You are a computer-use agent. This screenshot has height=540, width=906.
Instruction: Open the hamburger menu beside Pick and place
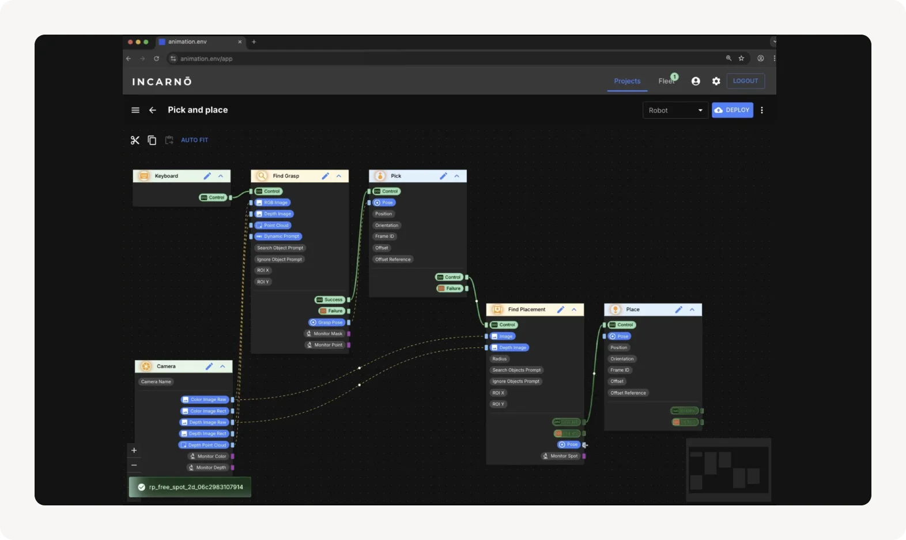coord(135,110)
